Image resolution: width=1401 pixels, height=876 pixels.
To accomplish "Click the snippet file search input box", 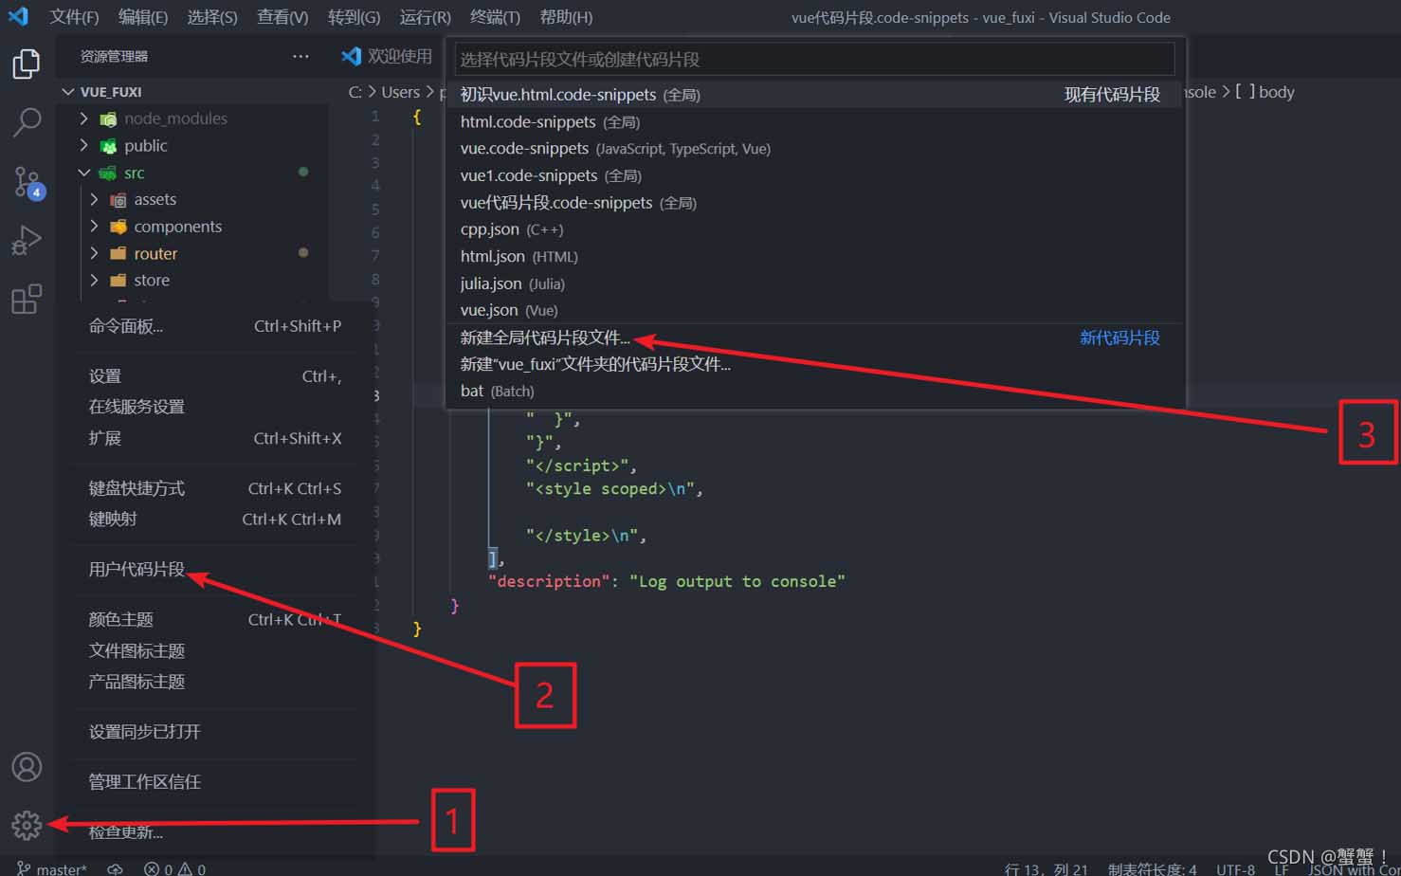I will (814, 60).
